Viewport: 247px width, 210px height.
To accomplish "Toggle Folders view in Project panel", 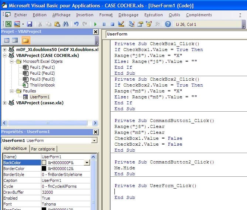I will tap(26, 40).
